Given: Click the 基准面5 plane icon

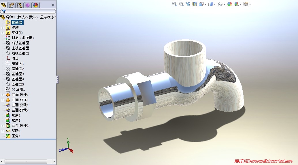Looking at the screenshot, I should pyautogui.click(x=8, y=84).
